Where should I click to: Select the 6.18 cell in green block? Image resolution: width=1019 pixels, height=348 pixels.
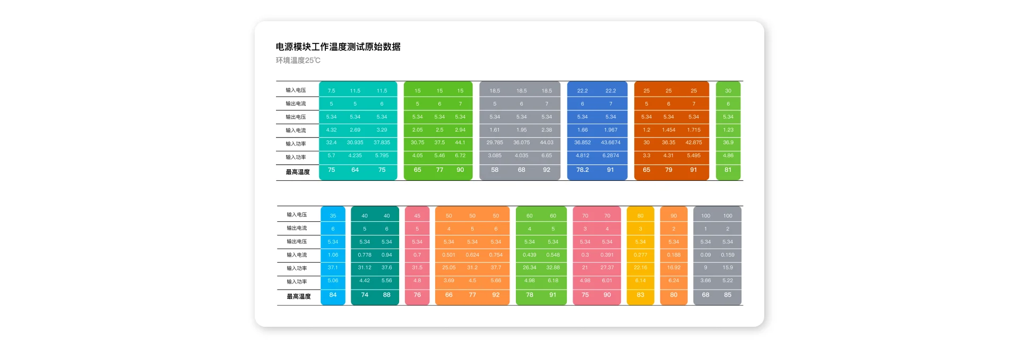553,281
